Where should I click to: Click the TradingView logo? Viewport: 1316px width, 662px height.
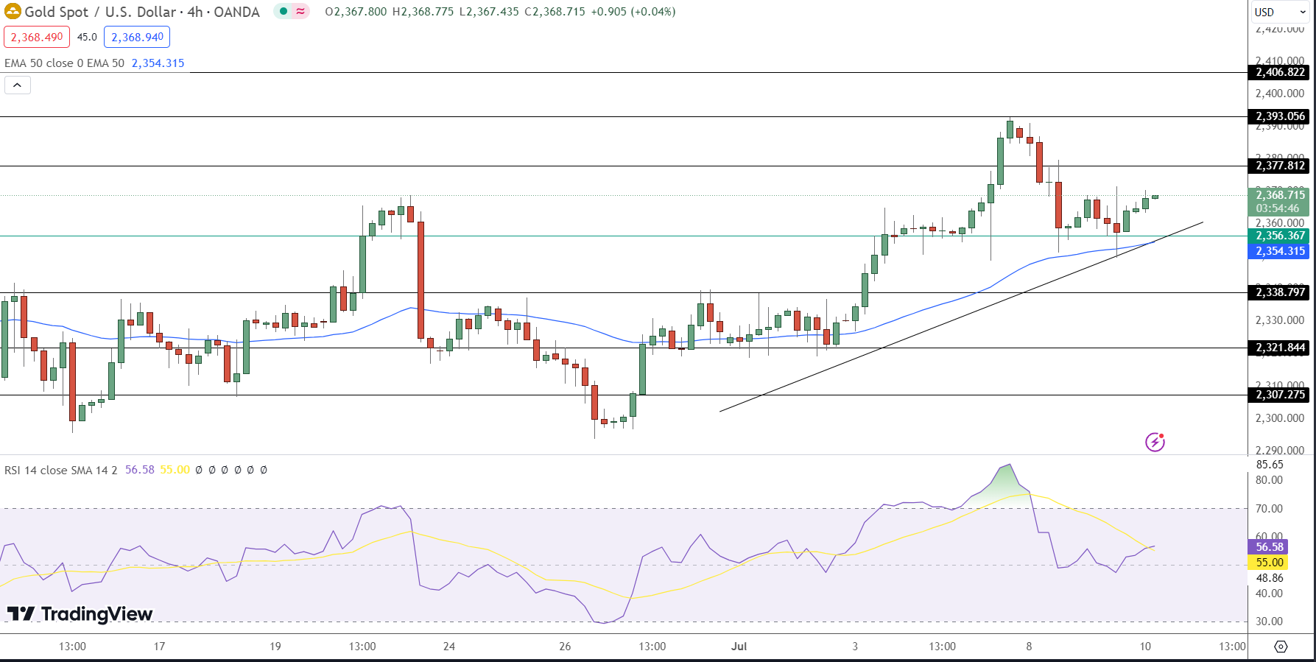(x=80, y=613)
